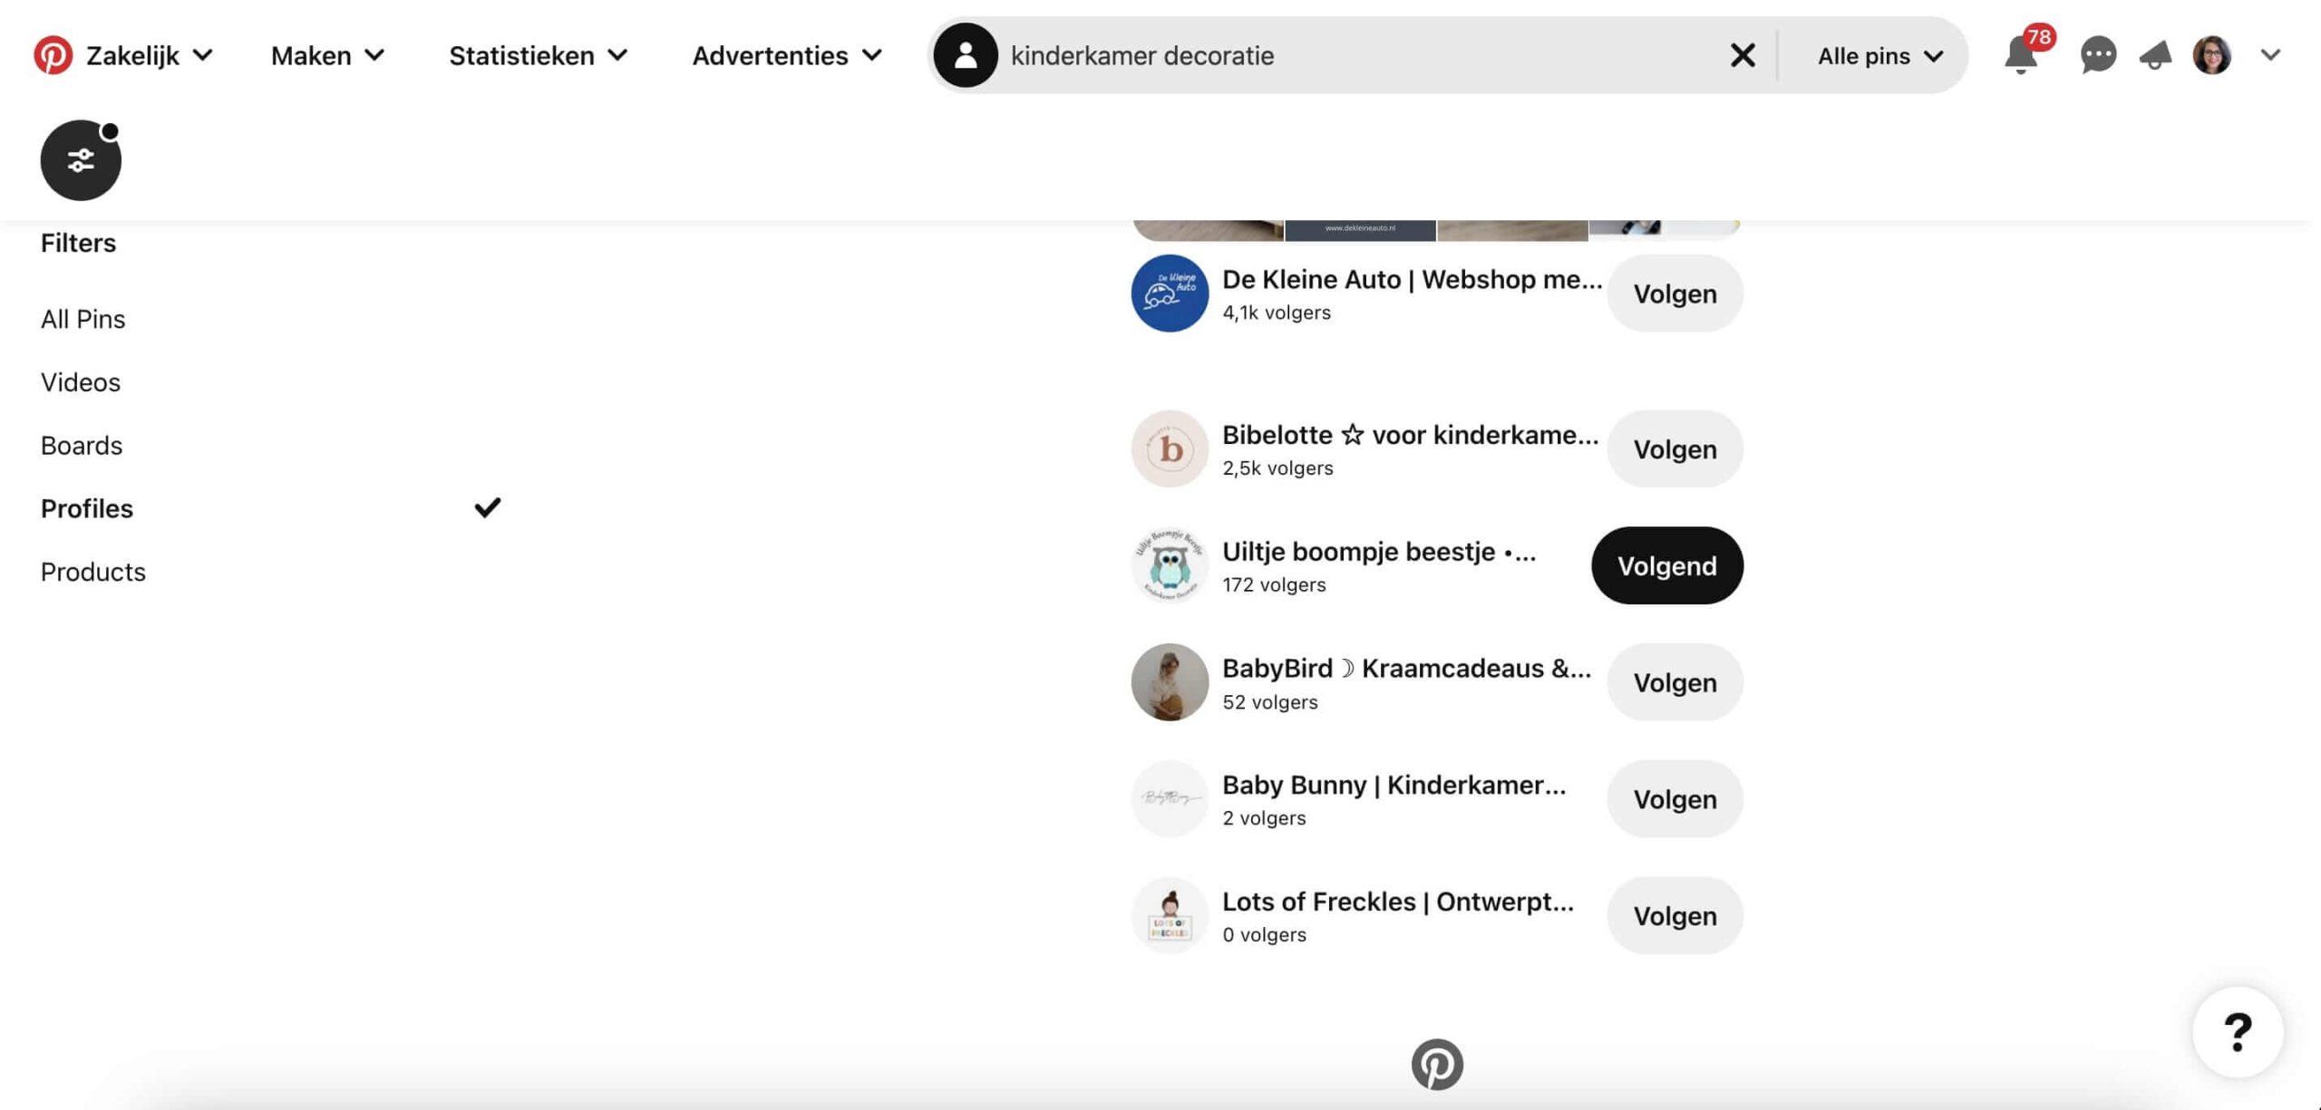Open the Maken menu
Viewport: 2321px width, 1110px height.
click(325, 54)
